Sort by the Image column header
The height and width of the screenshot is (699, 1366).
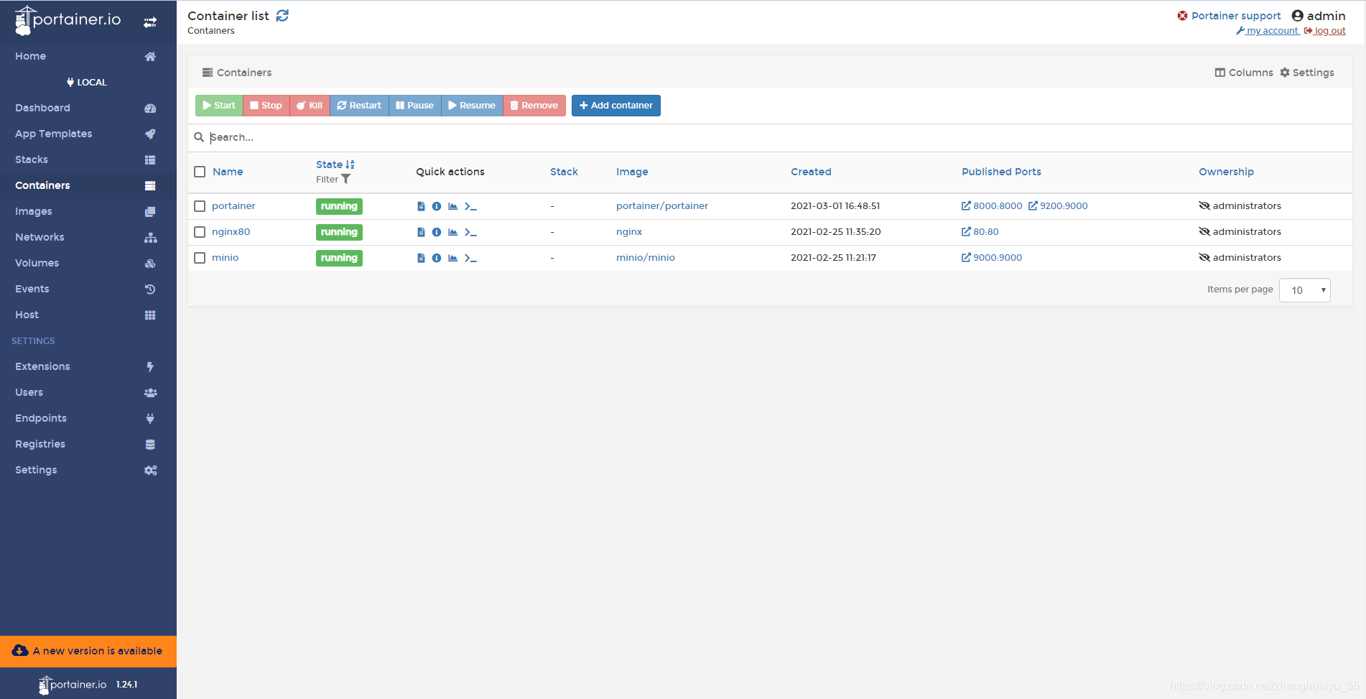[632, 172]
